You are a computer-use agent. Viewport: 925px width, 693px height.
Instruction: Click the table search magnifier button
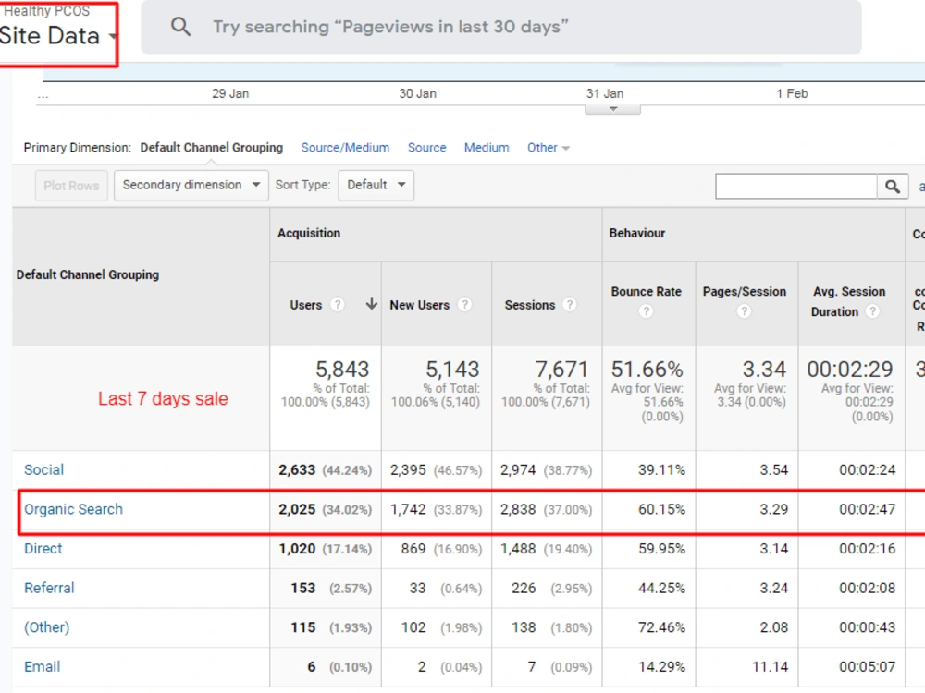[893, 187]
